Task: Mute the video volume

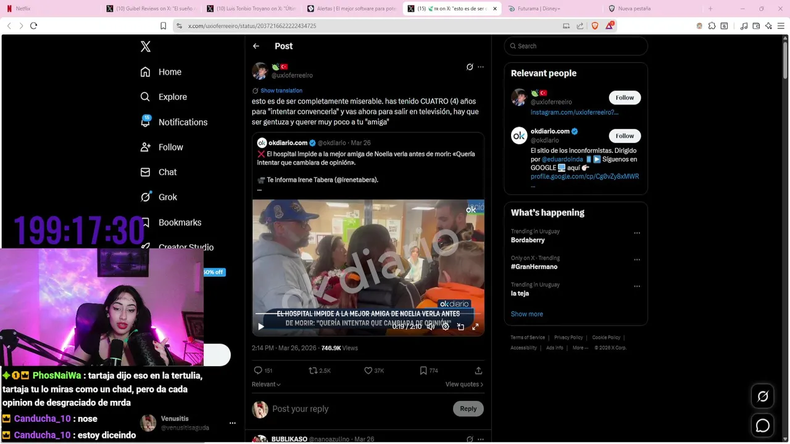Action: pos(431,327)
